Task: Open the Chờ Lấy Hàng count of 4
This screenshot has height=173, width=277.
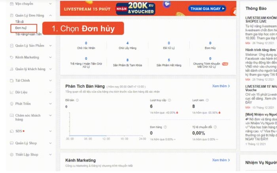Action: [x=127, y=43]
